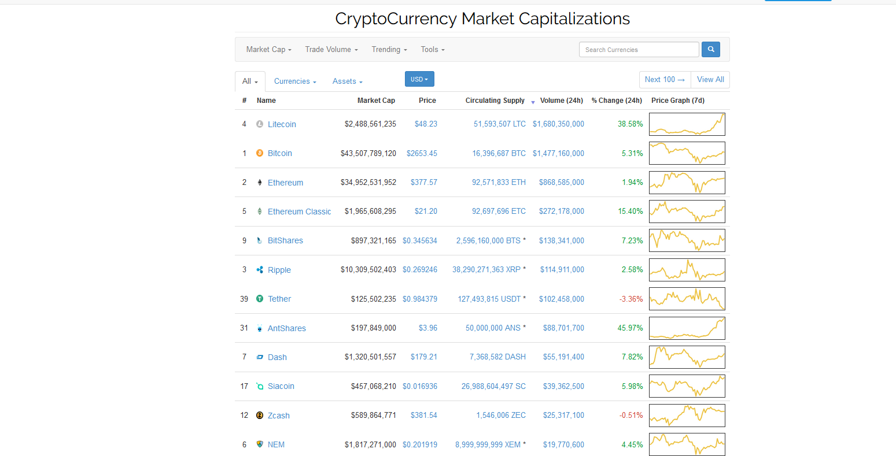This screenshot has width=896, height=456.
Task: Click the Ethereum diamond icon
Action: point(260,182)
